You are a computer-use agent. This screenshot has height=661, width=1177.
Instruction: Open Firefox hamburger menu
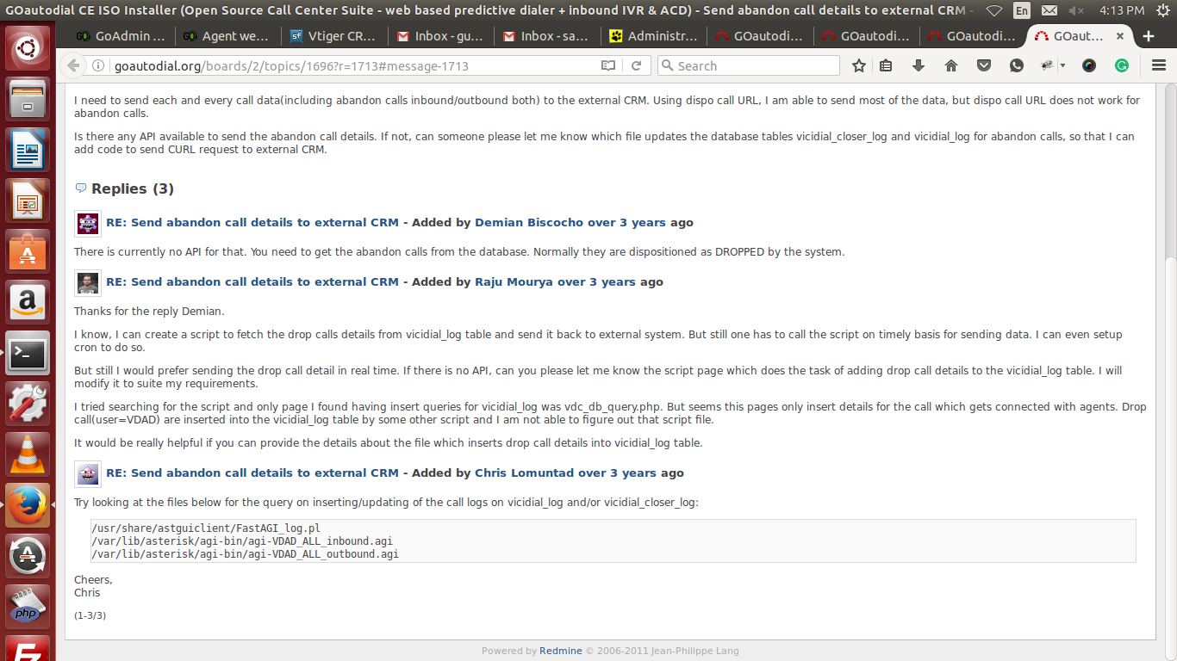point(1159,65)
